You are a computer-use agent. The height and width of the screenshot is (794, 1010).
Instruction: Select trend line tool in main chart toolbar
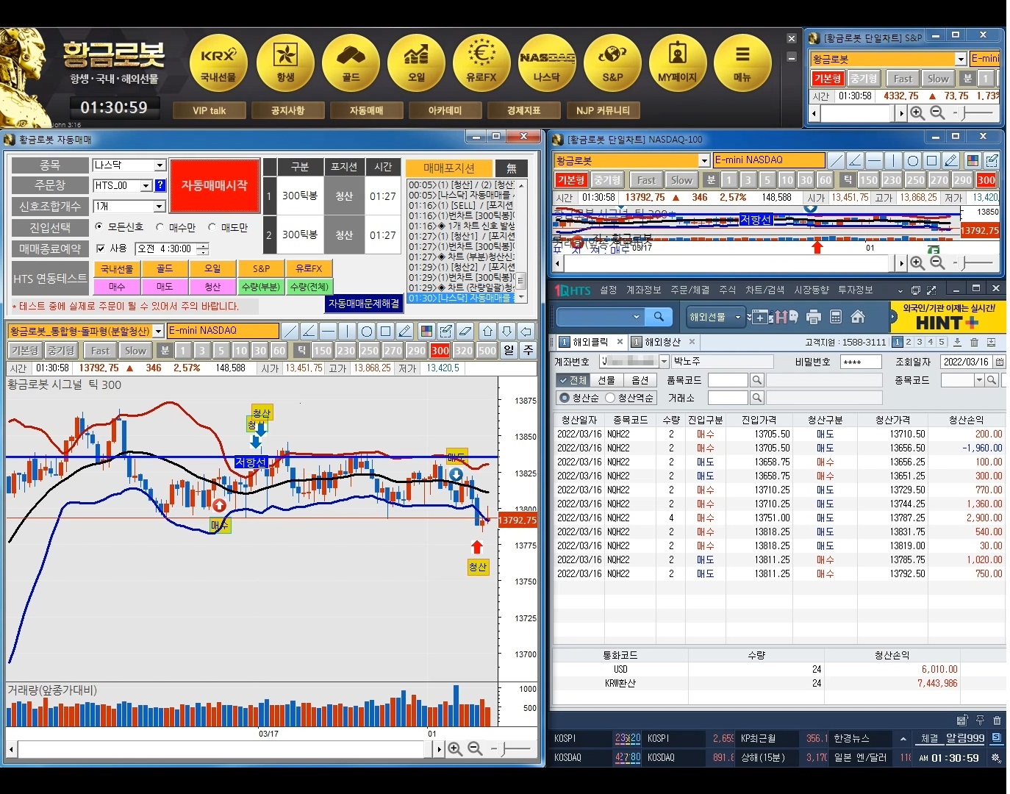tap(290, 331)
